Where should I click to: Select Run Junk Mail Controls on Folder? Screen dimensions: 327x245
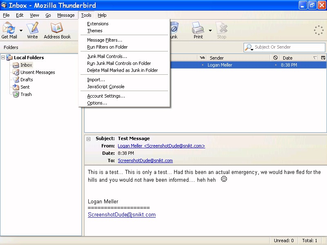[x=124, y=63]
